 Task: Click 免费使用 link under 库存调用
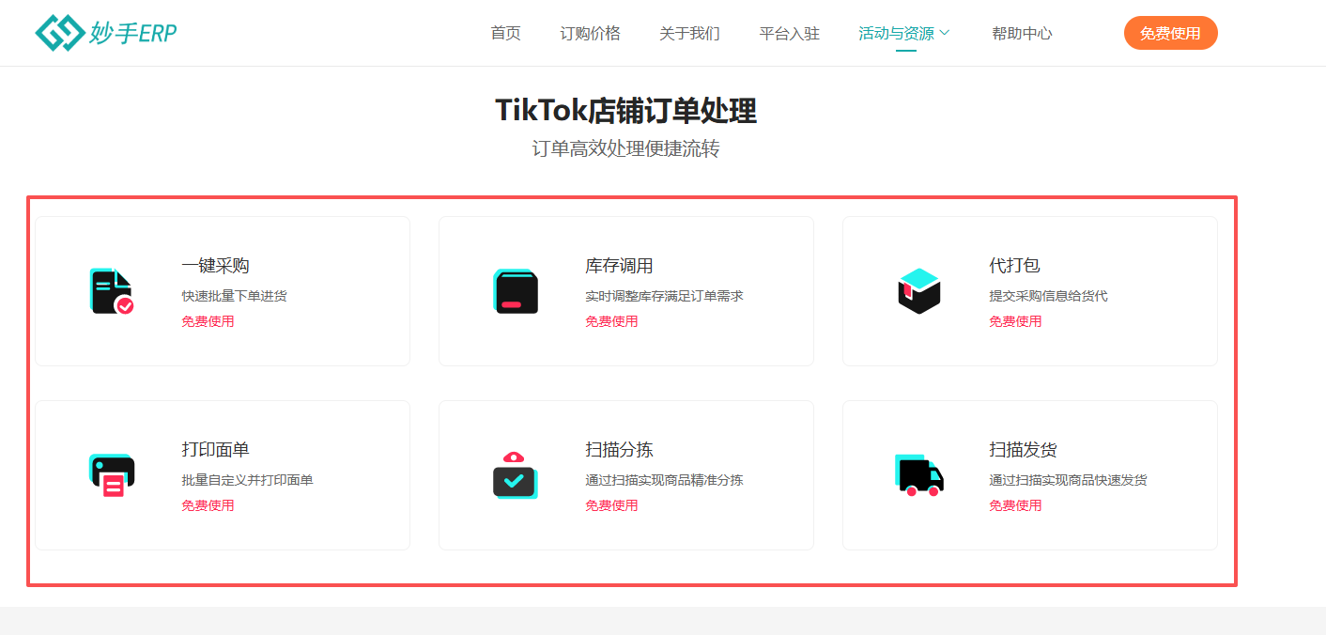611,321
